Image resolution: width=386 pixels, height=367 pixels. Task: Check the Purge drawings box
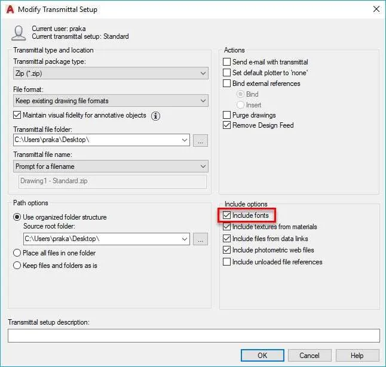(x=226, y=115)
